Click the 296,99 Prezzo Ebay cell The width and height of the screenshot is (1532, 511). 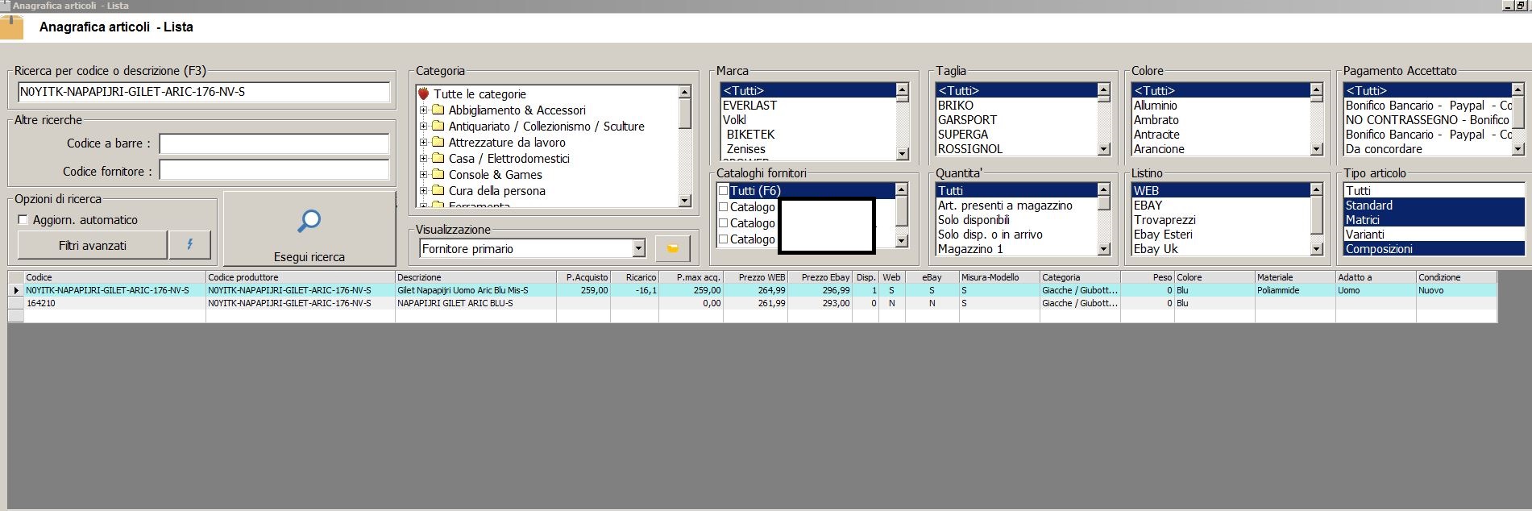820,290
